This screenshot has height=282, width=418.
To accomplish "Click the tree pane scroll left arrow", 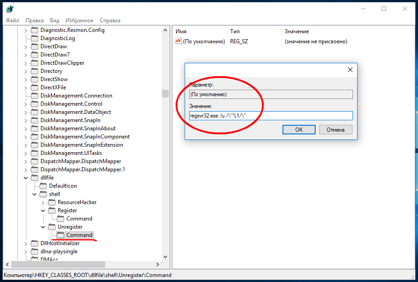I will pos(7,264).
